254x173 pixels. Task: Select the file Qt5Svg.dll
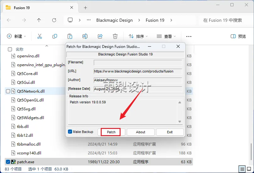click(x=26, y=109)
